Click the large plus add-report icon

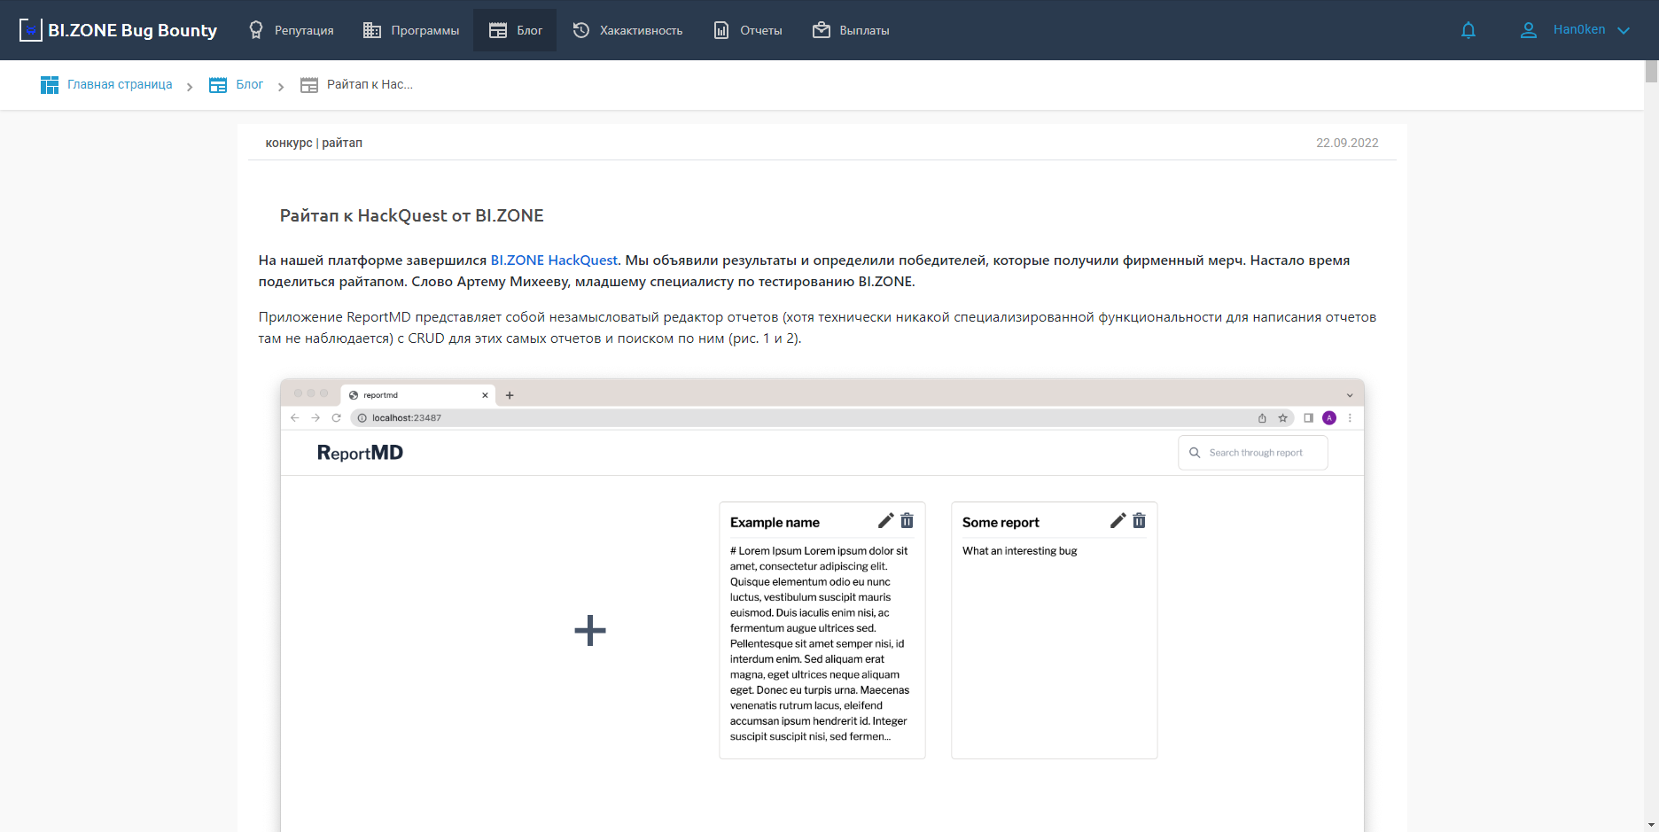click(x=590, y=631)
